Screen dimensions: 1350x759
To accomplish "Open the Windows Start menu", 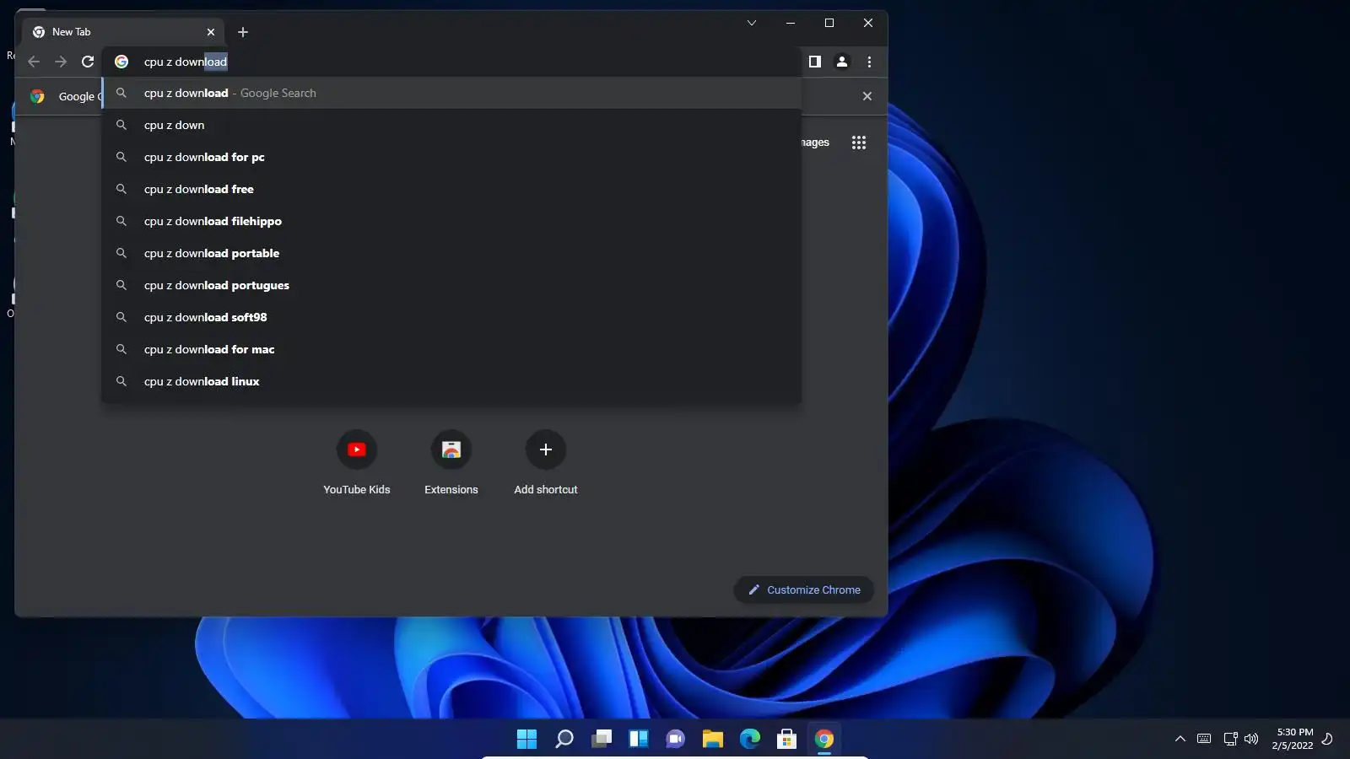I will pos(526,739).
